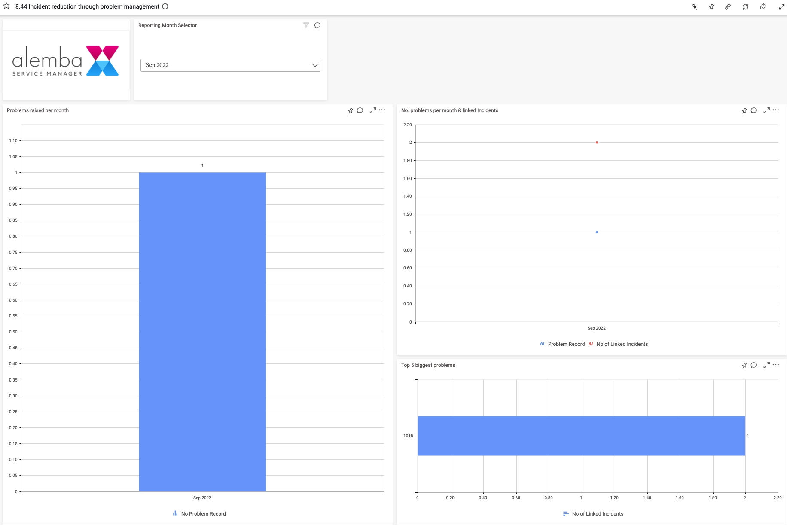This screenshot has height=525, width=787.
Task: Toggle the No of Linked Incidents line legend
Action: point(622,344)
